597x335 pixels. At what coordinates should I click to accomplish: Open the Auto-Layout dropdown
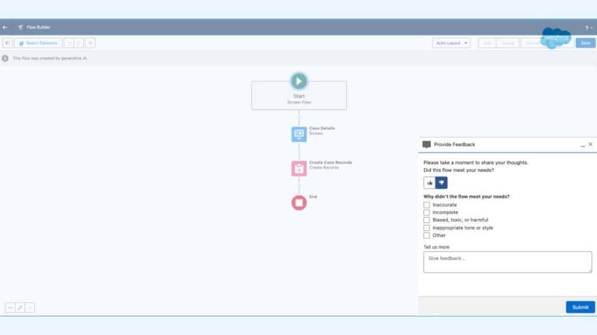point(451,43)
